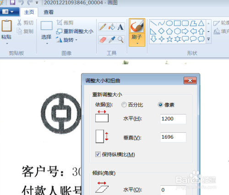Select the Oval callout shape
The image size is (229, 195).
pyautogui.click(x=193, y=39)
